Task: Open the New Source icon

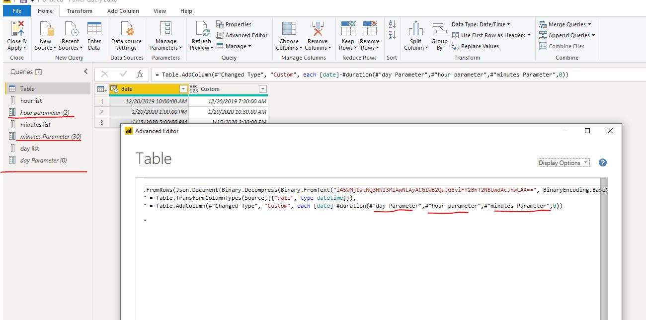Action: click(46, 29)
